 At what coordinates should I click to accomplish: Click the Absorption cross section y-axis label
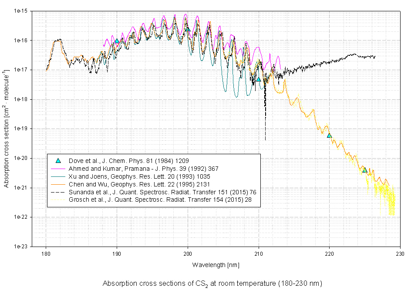[7, 129]
